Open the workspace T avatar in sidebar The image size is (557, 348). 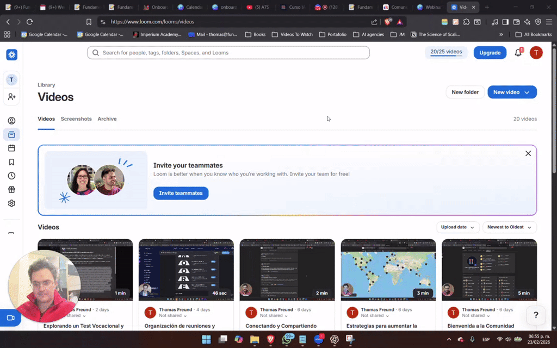point(11,80)
